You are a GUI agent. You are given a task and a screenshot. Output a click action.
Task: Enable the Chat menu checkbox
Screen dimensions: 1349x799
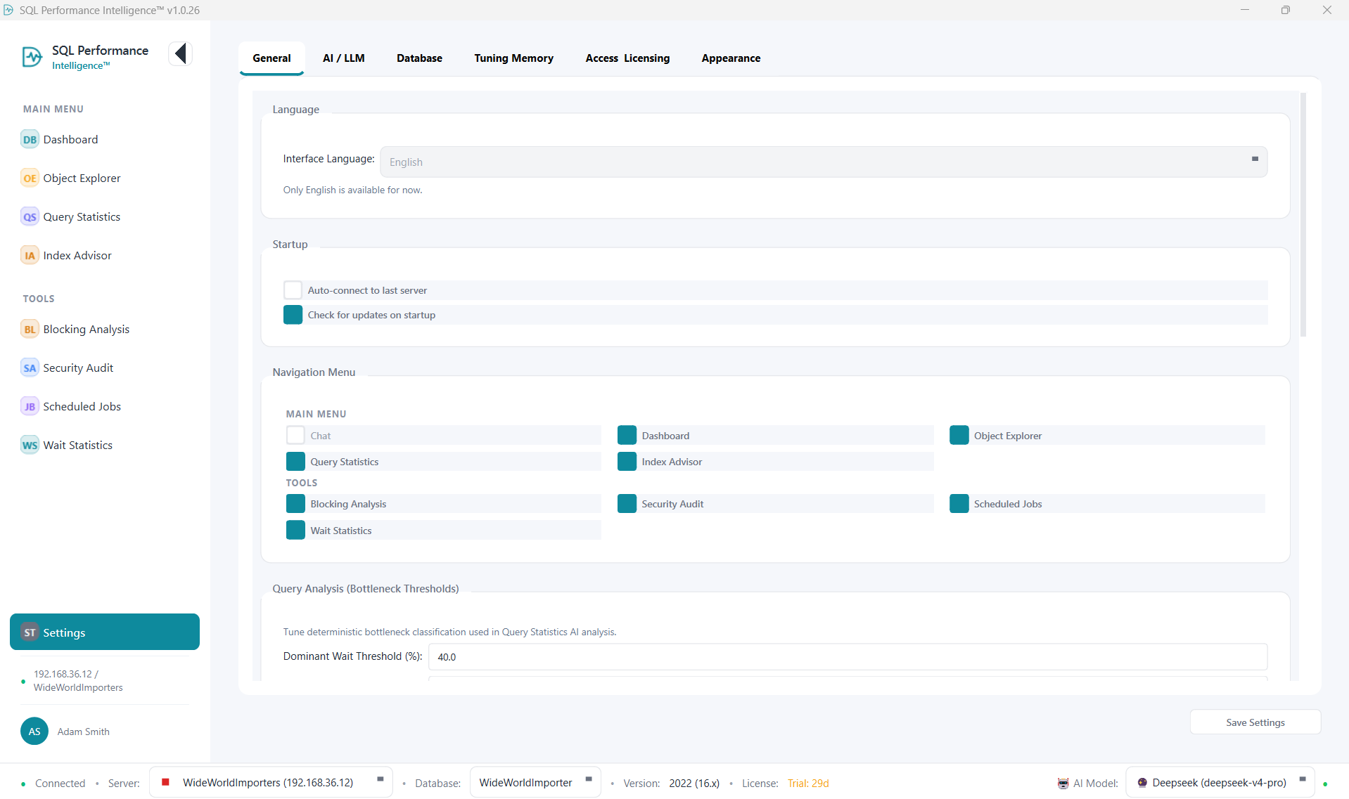[295, 436]
